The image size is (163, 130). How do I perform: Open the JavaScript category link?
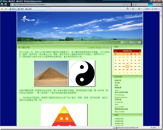119,102
